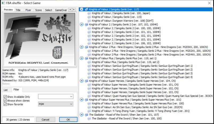Viewport: 214px width, 124px height.
Task: Click the icon beside Nine Dragons ver. M202XX
Action: (x=89, y=51)
